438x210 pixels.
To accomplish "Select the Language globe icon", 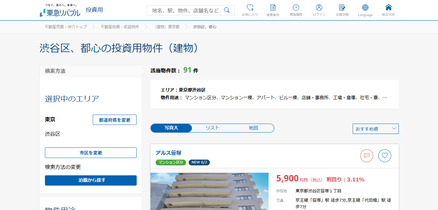I will (365, 10).
